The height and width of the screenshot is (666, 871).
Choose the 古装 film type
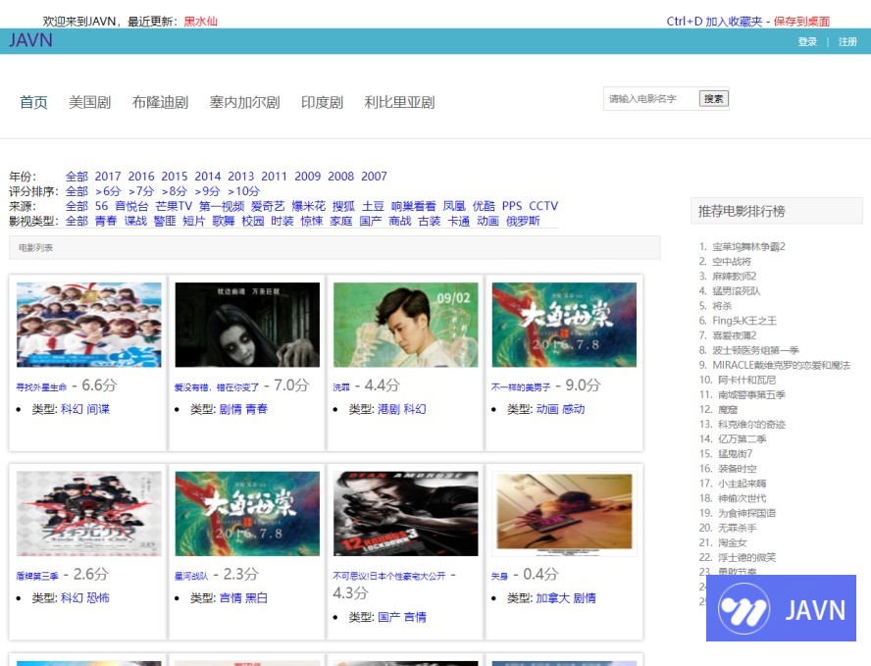click(x=430, y=221)
